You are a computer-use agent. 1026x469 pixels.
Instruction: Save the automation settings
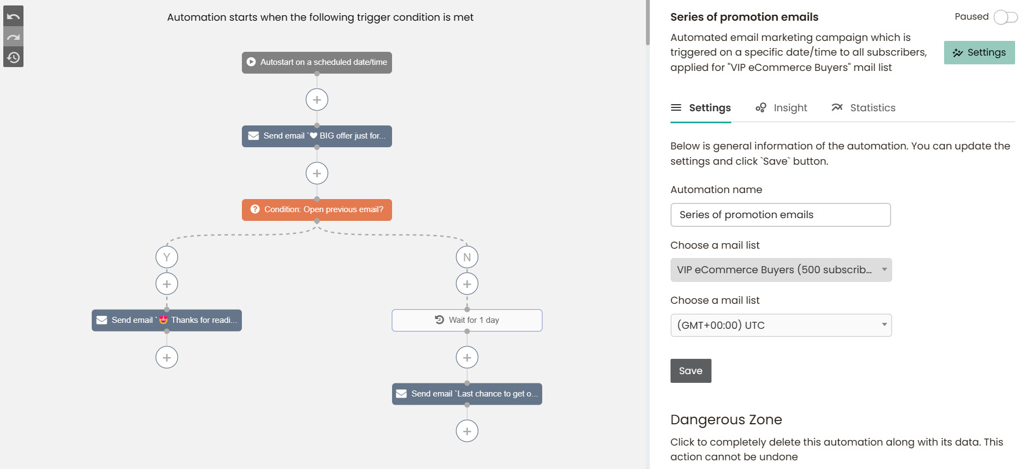point(691,371)
